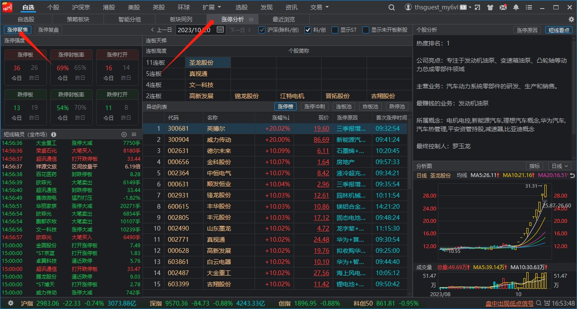Viewport: 577px width, 309px height.
Task: Click the red app logo icon
Action: point(8,7)
